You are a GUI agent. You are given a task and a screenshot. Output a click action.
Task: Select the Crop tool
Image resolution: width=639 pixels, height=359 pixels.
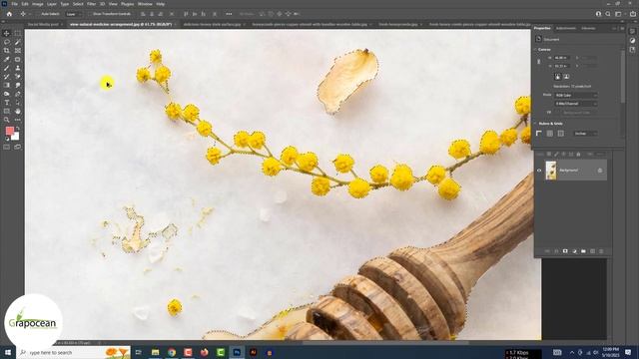[7, 51]
